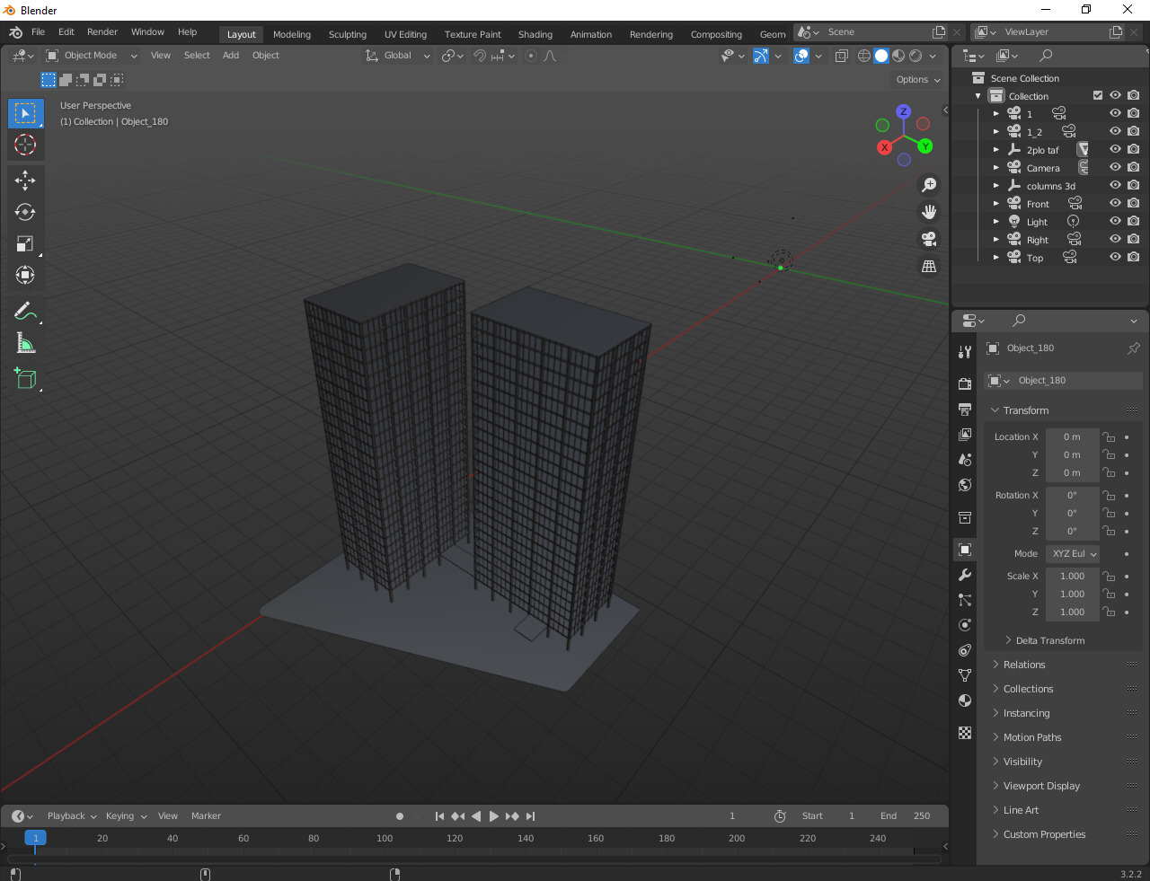Image resolution: width=1150 pixels, height=881 pixels.
Task: Click the blue Z axis gizmo ball
Action: tap(904, 112)
